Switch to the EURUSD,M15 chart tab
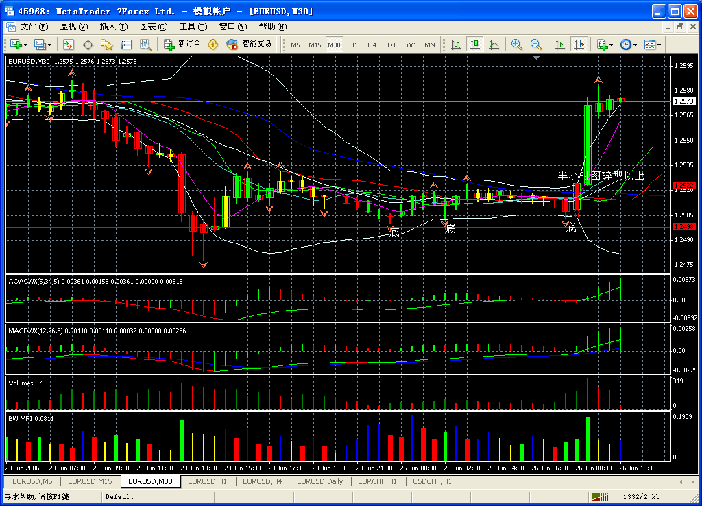This screenshot has height=506, width=702. 90,481
